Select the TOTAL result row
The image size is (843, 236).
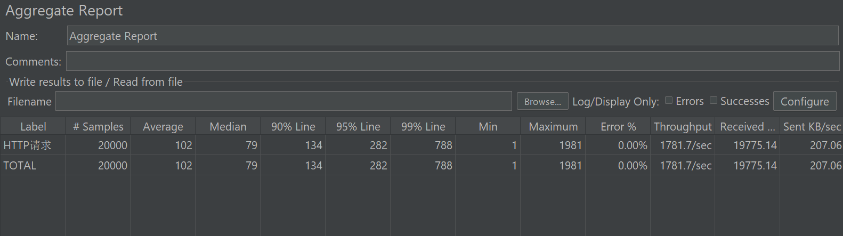tap(421, 165)
